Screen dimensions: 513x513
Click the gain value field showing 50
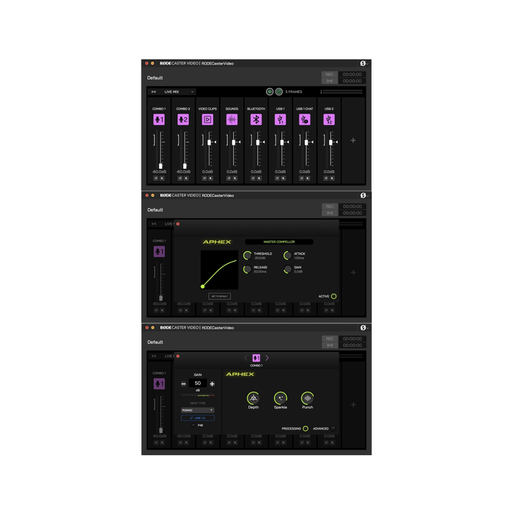pos(198,383)
